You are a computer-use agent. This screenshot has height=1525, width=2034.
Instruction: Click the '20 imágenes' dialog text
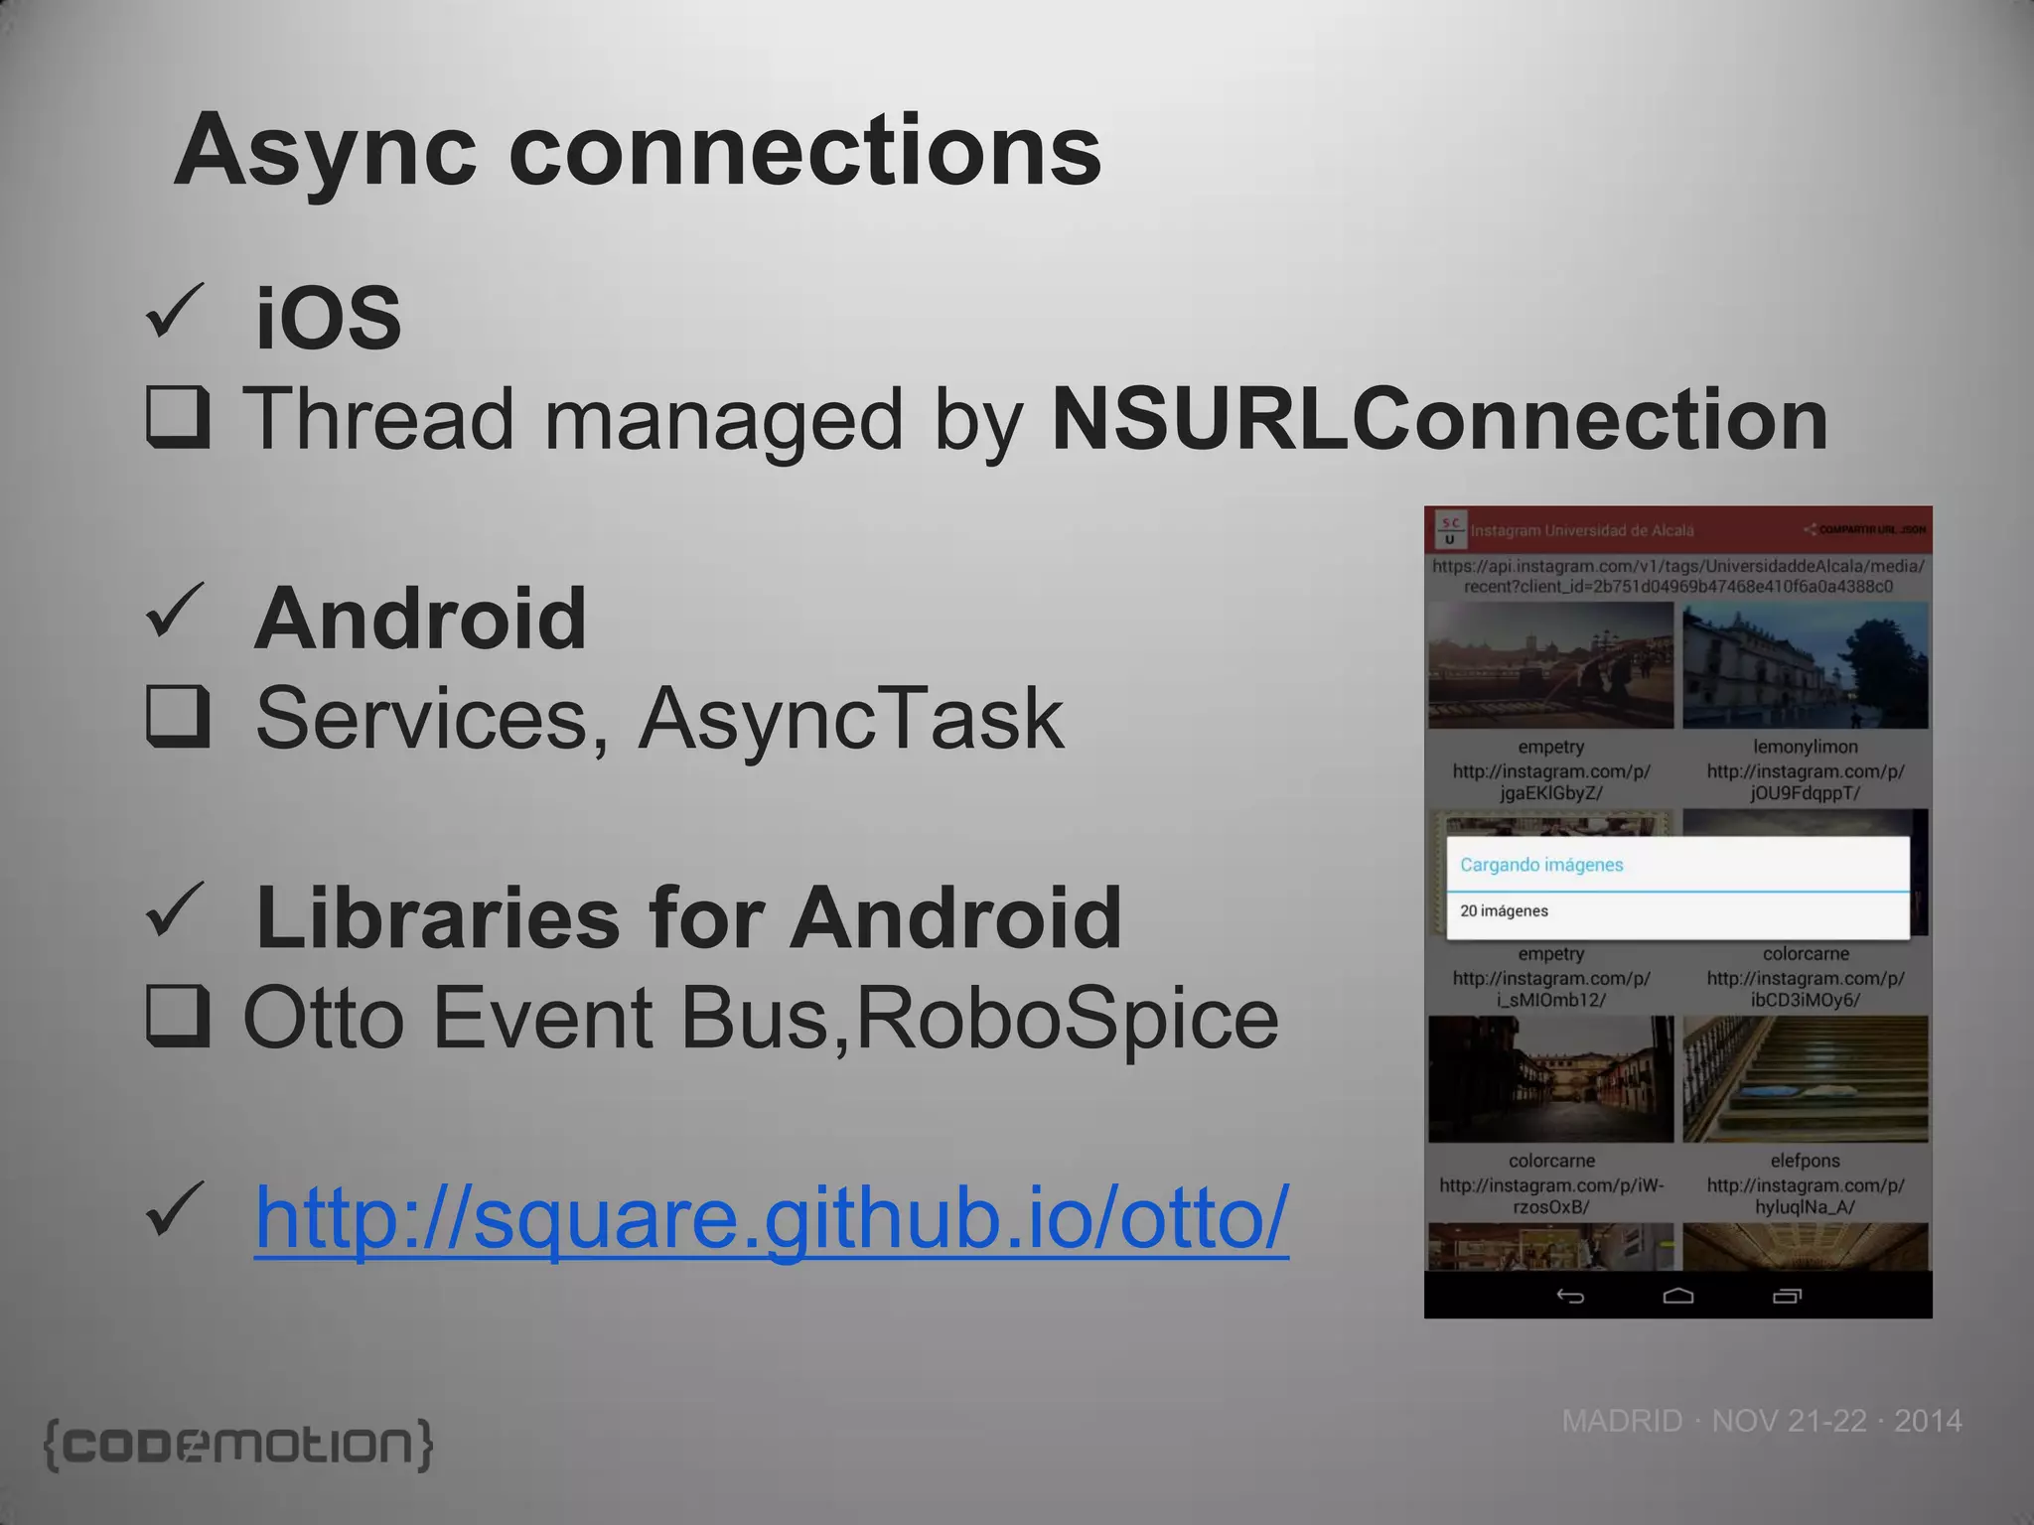(1504, 911)
